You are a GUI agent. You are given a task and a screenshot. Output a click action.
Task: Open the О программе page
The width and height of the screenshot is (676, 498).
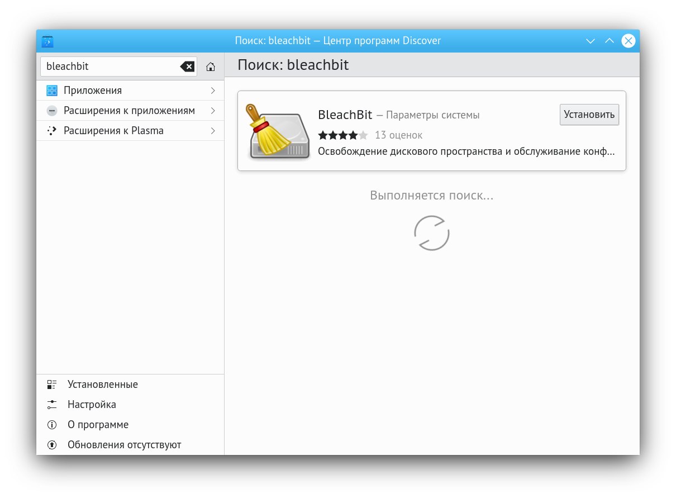pos(130,425)
